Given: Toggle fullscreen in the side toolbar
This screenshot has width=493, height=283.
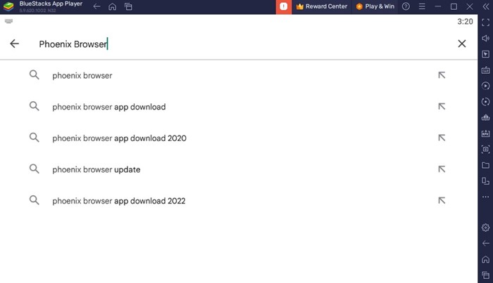Looking at the screenshot, I should (x=485, y=22).
